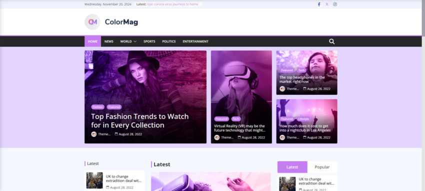Switch to the Latest sidebar tab
Image resolution: width=425 pixels, height=191 pixels.
click(x=292, y=167)
